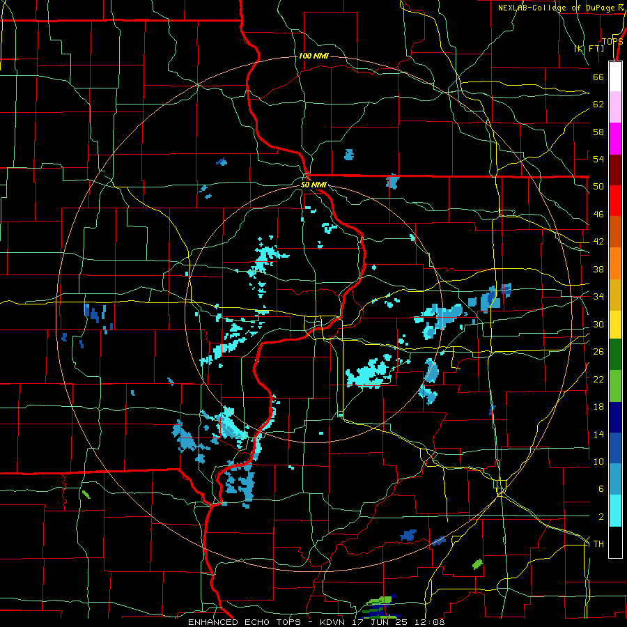Select the dark green legend swatch
The width and height of the screenshot is (627, 627).
coord(615,355)
